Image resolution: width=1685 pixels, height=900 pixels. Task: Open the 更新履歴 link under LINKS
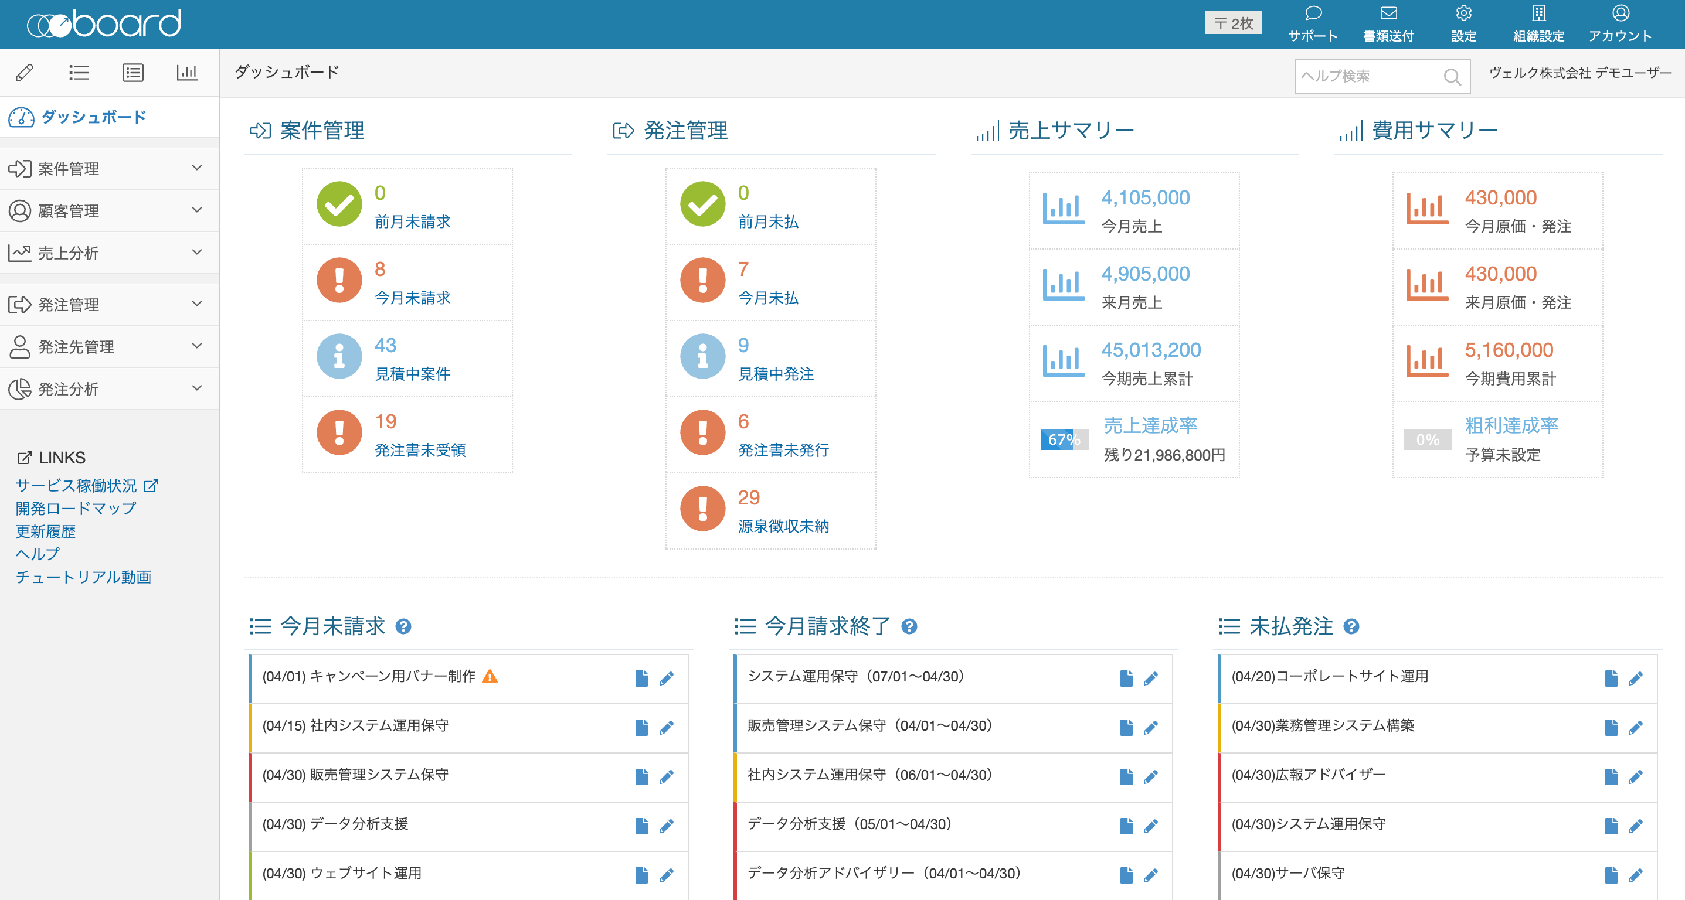point(45,532)
